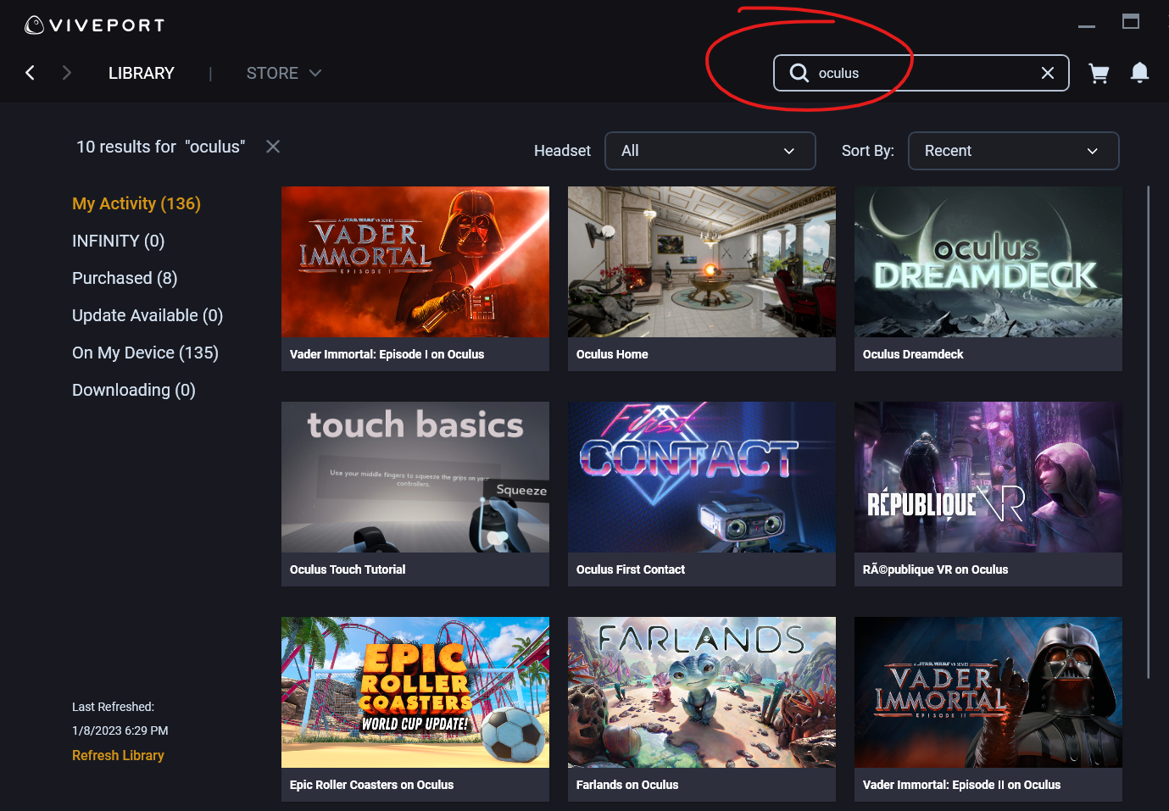The width and height of the screenshot is (1169, 811).
Task: Open Vader Immortal Episode II thumbnail
Action: (x=988, y=692)
